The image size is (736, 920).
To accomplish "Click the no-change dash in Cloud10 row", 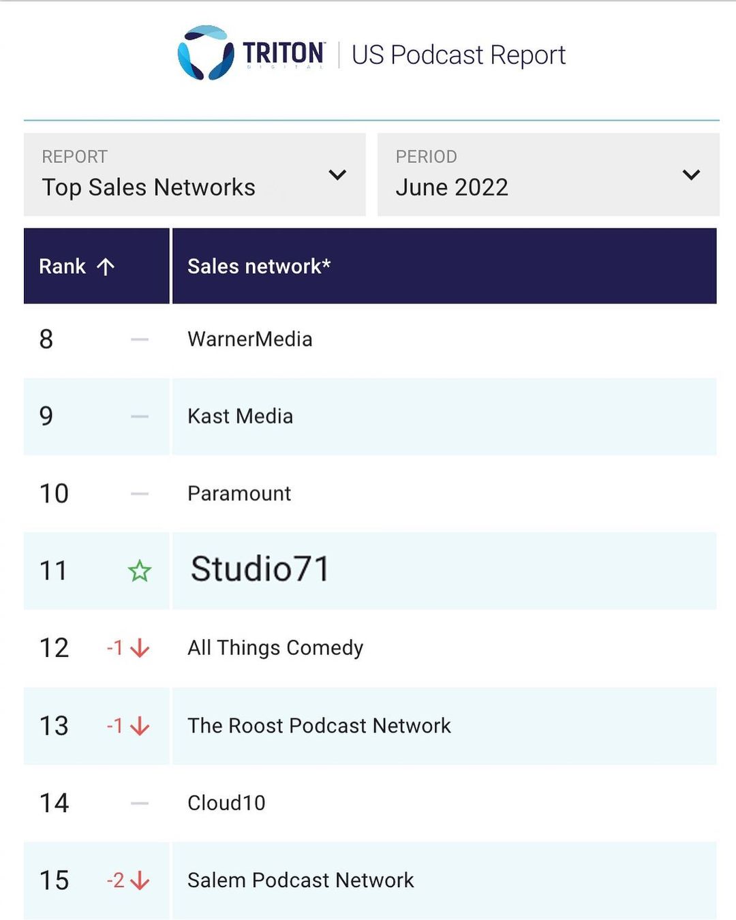I will 140,803.
